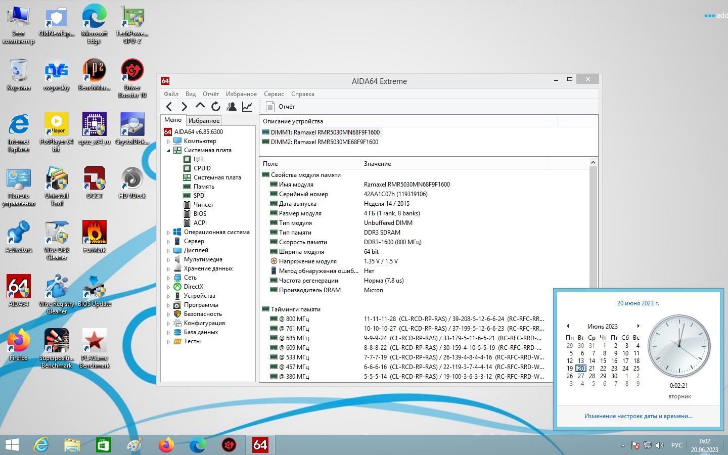Switch input language via РУС indicator
Viewport: 728px width, 455px height.
tap(676, 445)
